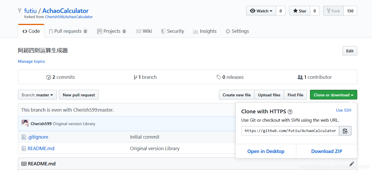Open the Watch dropdown

coord(261,11)
